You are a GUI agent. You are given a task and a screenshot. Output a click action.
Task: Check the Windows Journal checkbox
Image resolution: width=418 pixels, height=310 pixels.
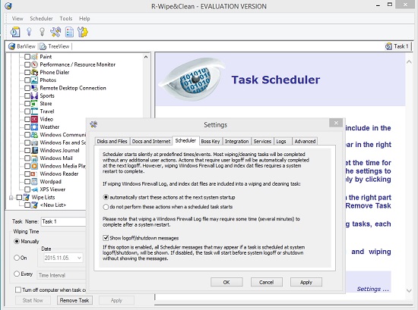tap(27, 151)
